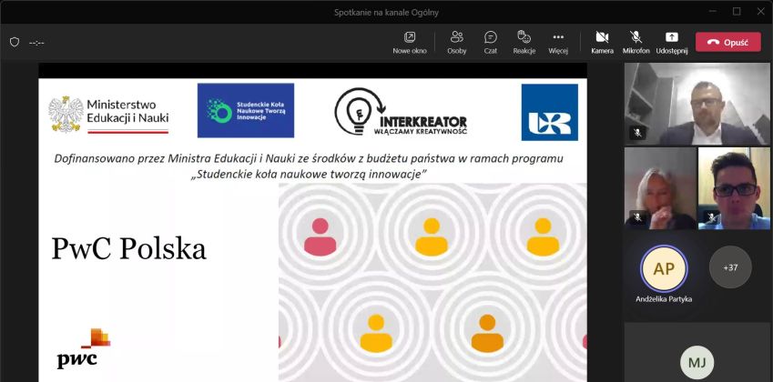
Task: Click the PwC logo on shared slide
Action: click(82, 349)
